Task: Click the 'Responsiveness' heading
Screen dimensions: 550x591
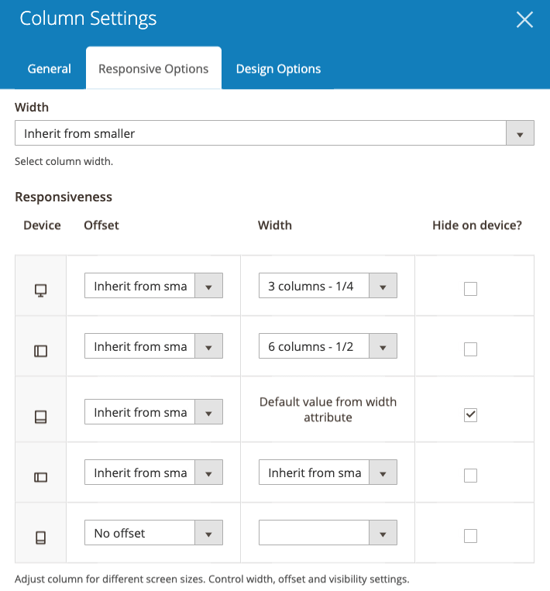Action: pyautogui.click(x=64, y=197)
